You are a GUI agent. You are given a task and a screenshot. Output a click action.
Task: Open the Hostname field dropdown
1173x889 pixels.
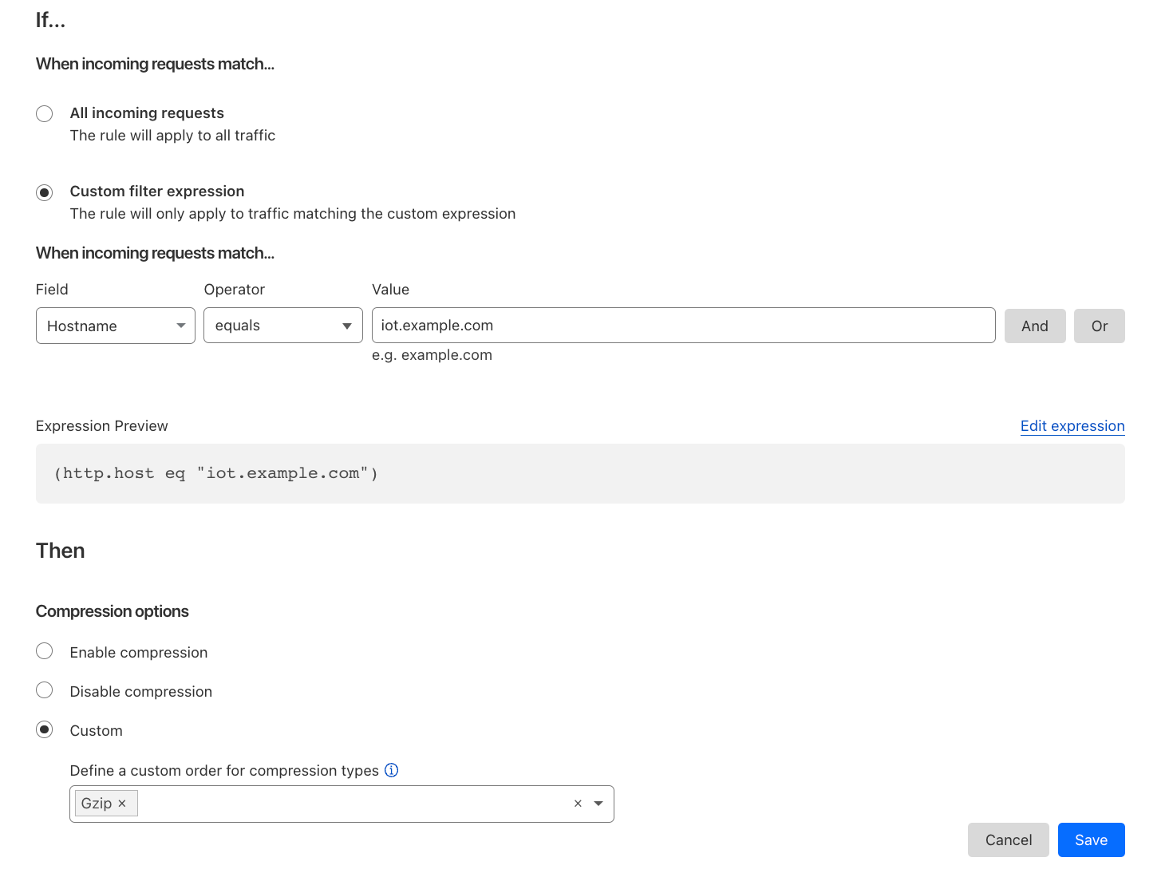click(x=116, y=326)
